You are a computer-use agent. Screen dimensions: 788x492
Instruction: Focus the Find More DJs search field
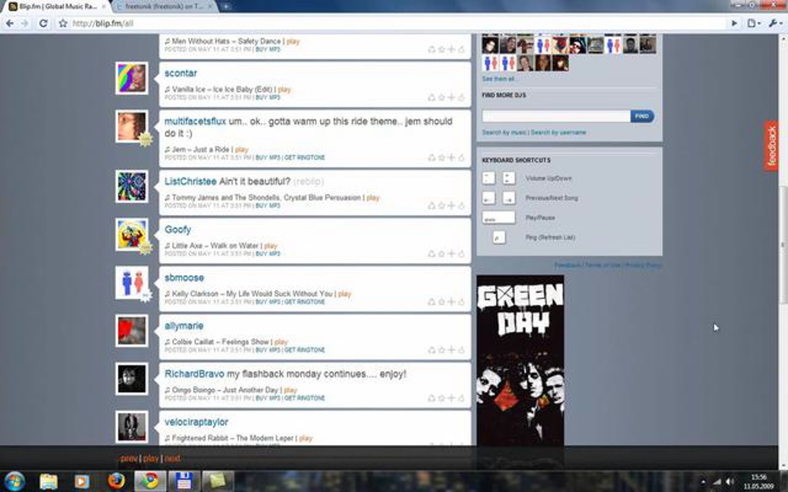coord(556,116)
